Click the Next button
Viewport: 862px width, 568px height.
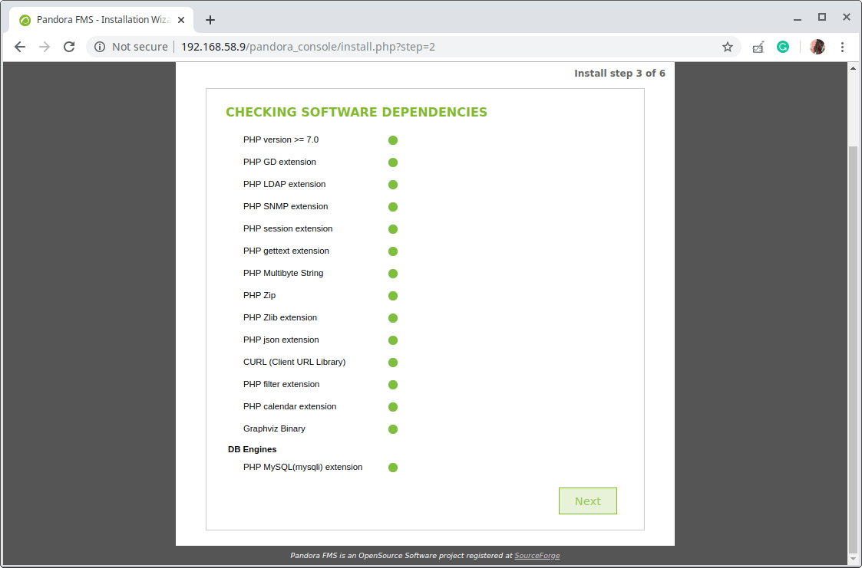tap(588, 501)
